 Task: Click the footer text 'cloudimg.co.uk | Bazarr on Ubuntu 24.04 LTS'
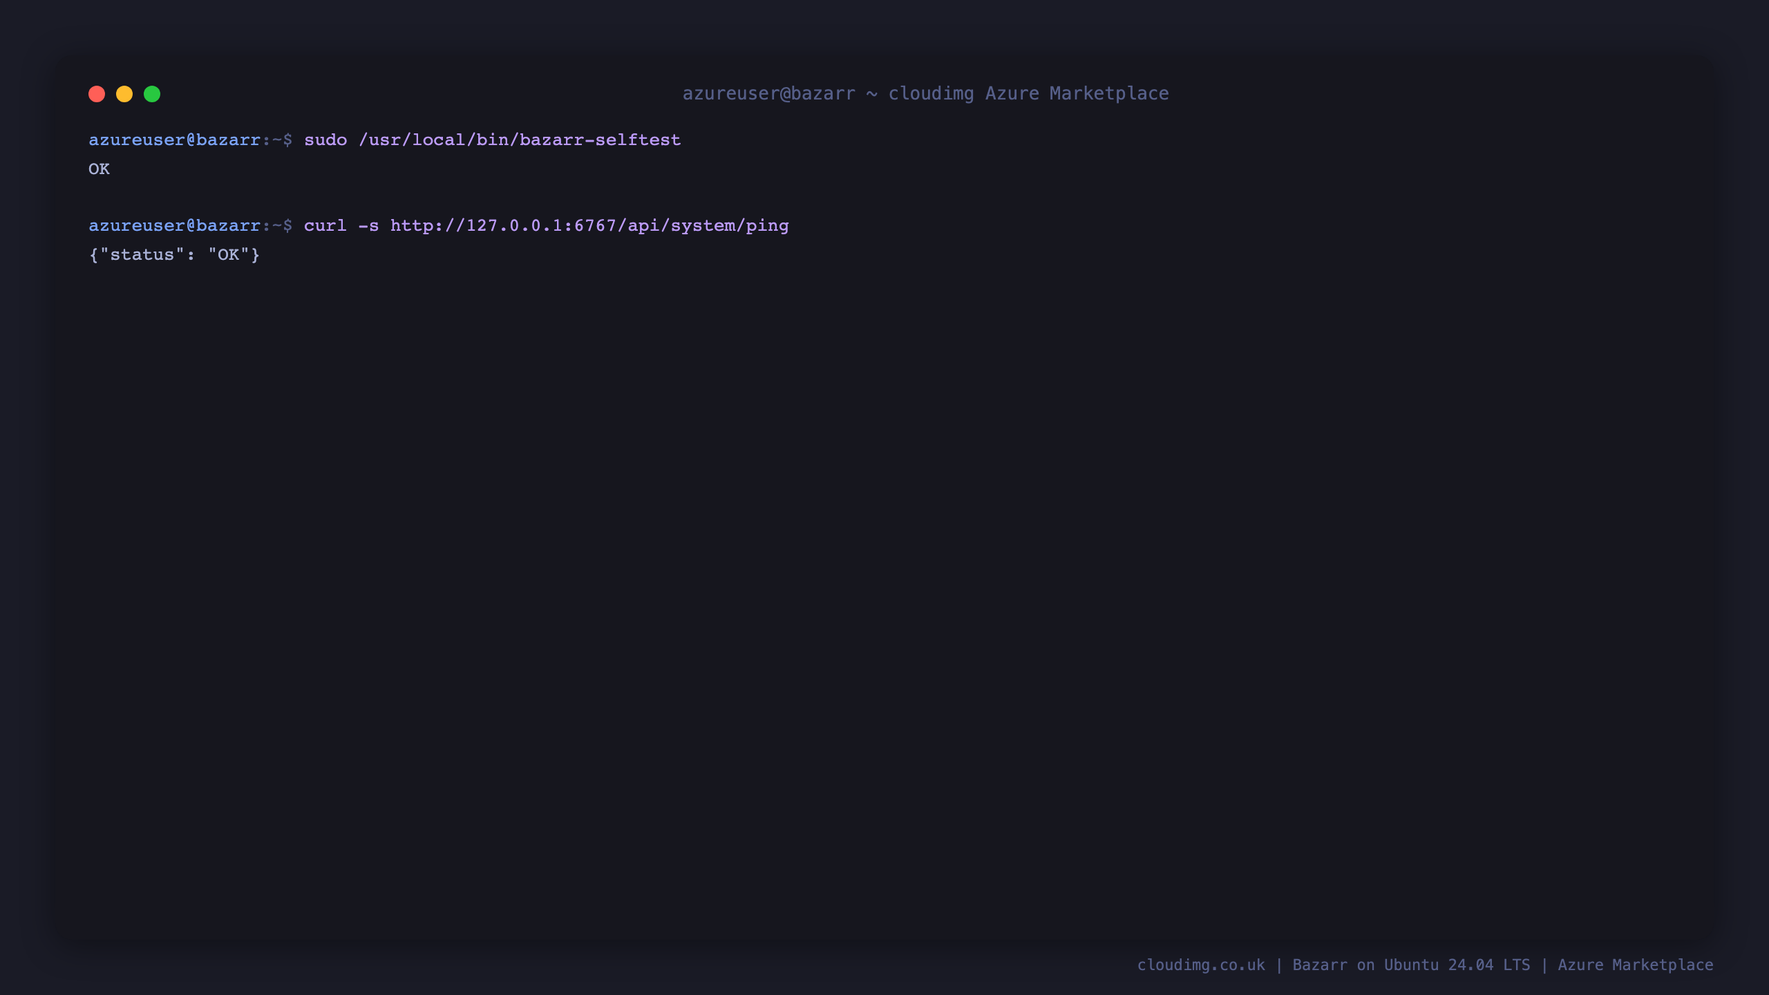click(x=1334, y=965)
